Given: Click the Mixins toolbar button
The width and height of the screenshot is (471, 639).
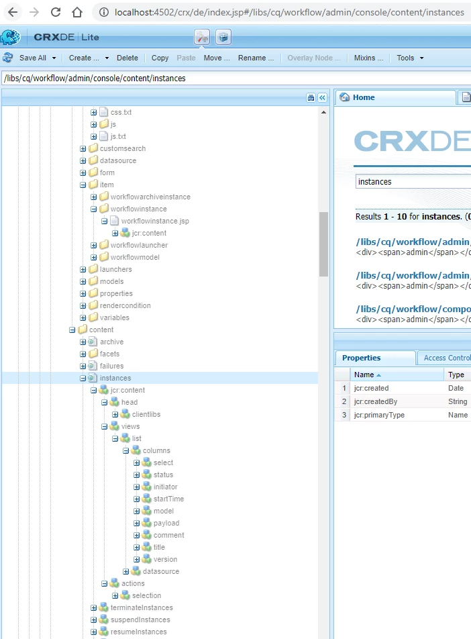Looking at the screenshot, I should point(368,58).
